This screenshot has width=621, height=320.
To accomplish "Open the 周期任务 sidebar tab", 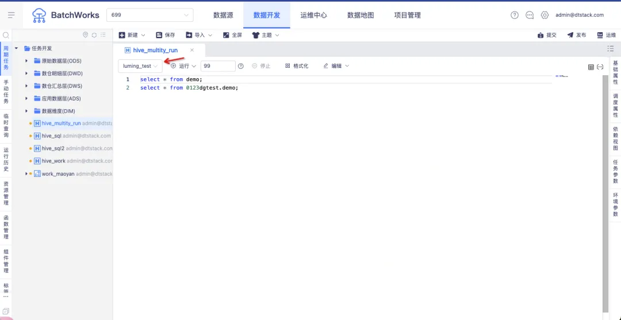I will click(x=6, y=58).
